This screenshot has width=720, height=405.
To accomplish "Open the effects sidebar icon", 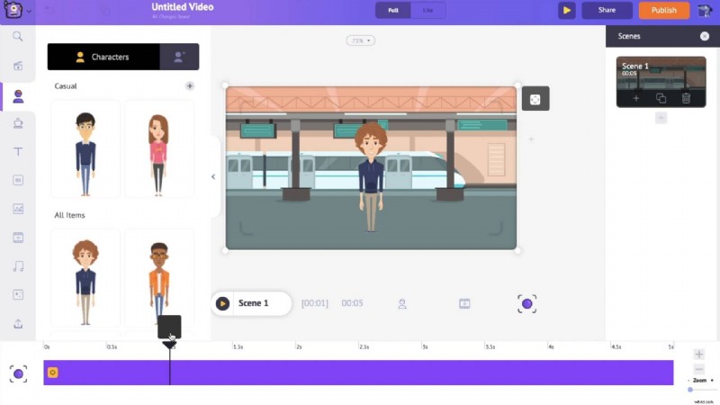I will pos(18,295).
